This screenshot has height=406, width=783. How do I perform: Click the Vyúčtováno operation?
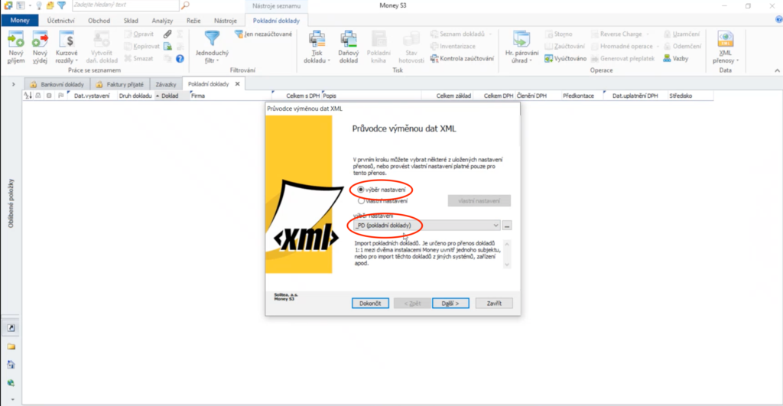(x=565, y=58)
